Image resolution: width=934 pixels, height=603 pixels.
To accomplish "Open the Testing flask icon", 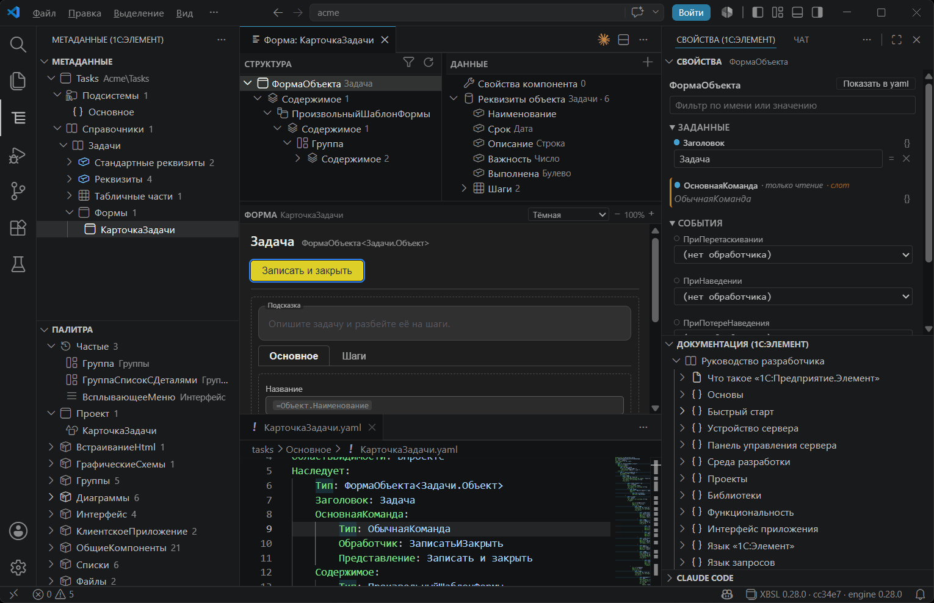I will [18, 264].
